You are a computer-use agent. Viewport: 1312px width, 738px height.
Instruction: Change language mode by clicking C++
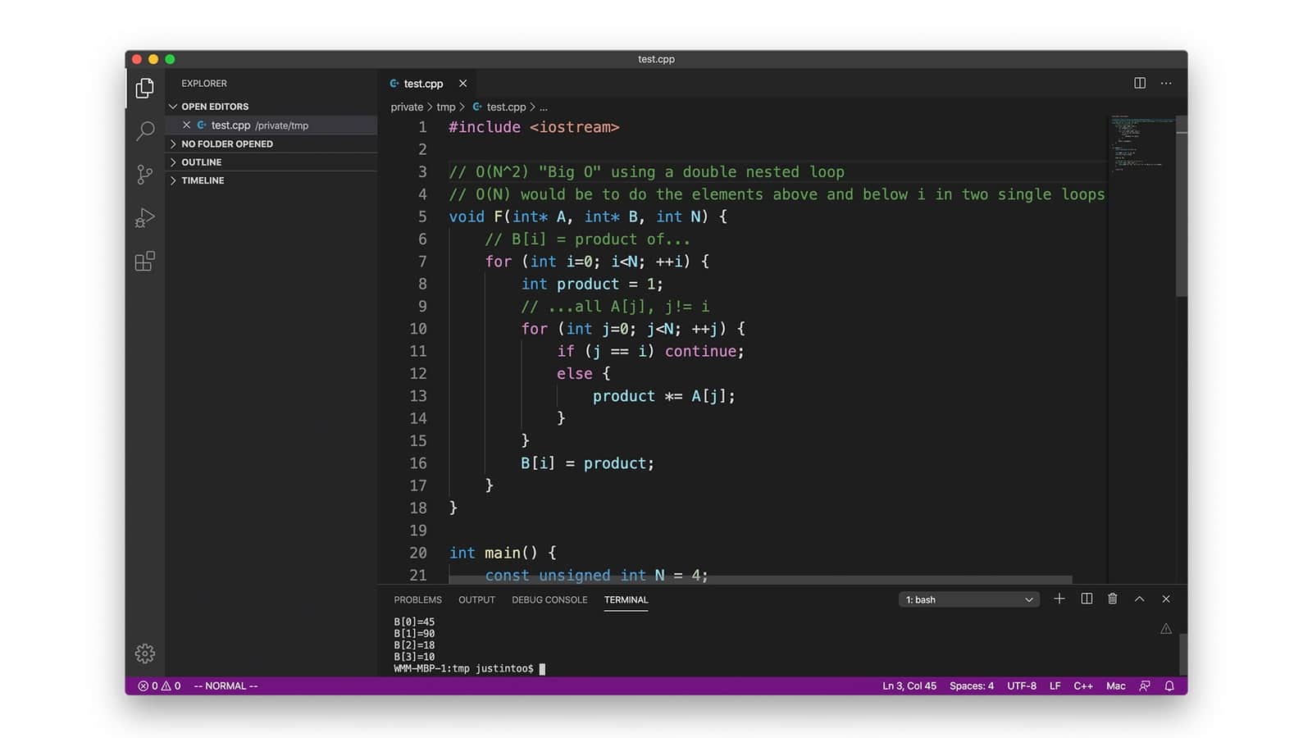pos(1082,686)
